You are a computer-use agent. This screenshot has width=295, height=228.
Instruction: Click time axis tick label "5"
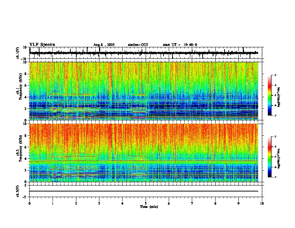point(146,203)
